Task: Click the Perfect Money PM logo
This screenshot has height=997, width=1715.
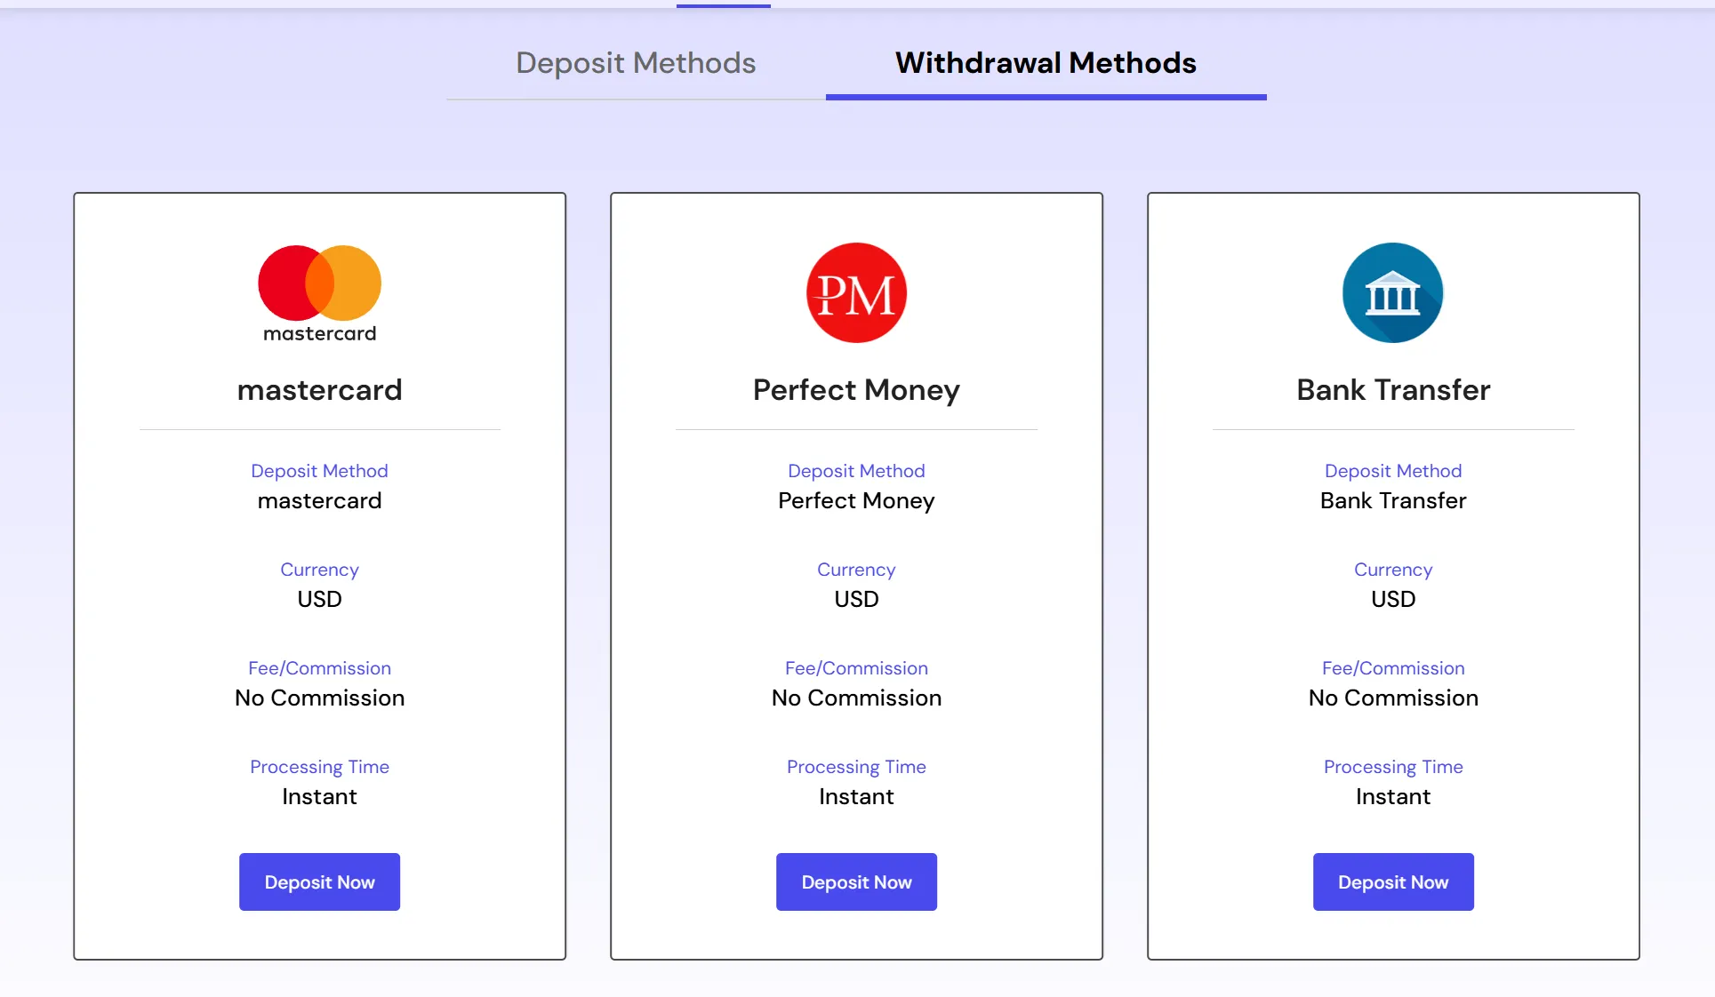Action: click(x=856, y=293)
